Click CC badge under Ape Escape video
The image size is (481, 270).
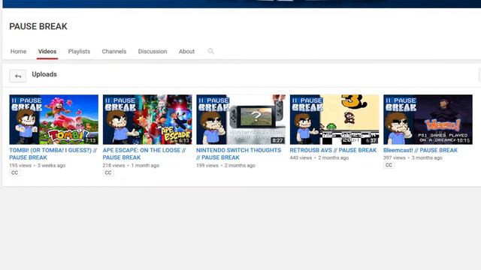tap(108, 172)
